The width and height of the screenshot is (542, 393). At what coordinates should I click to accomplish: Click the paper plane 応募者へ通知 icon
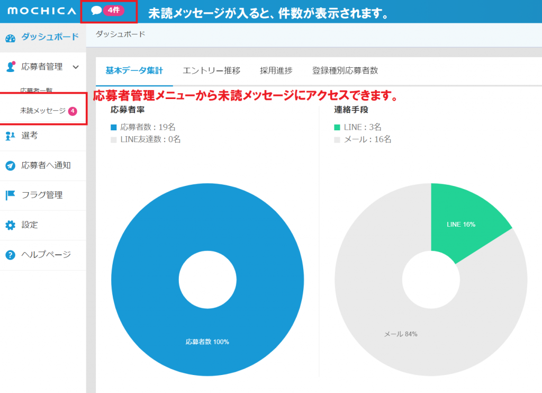(10, 166)
